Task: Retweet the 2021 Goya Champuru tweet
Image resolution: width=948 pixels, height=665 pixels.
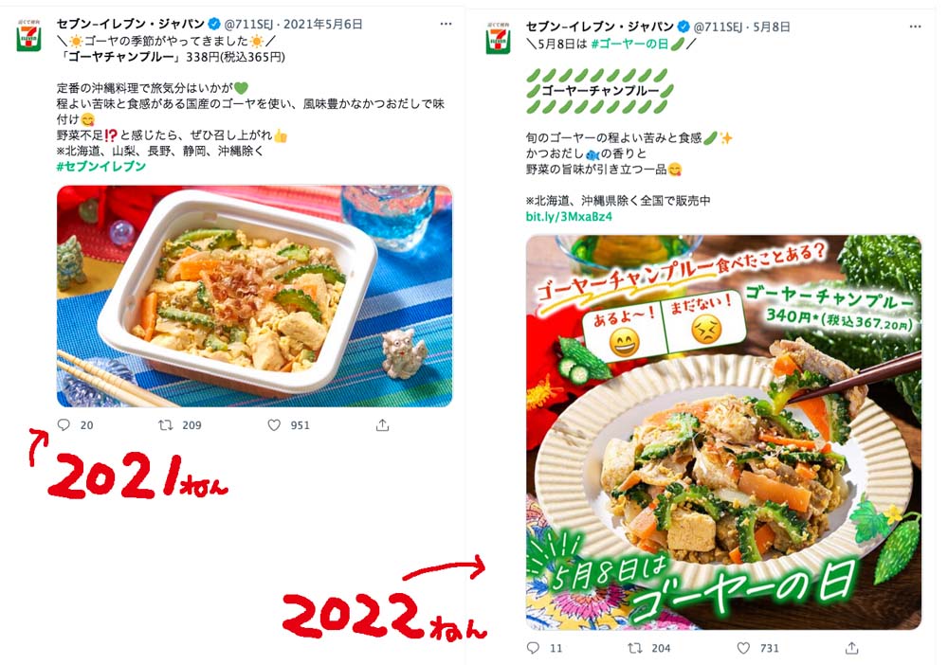Action: click(165, 424)
